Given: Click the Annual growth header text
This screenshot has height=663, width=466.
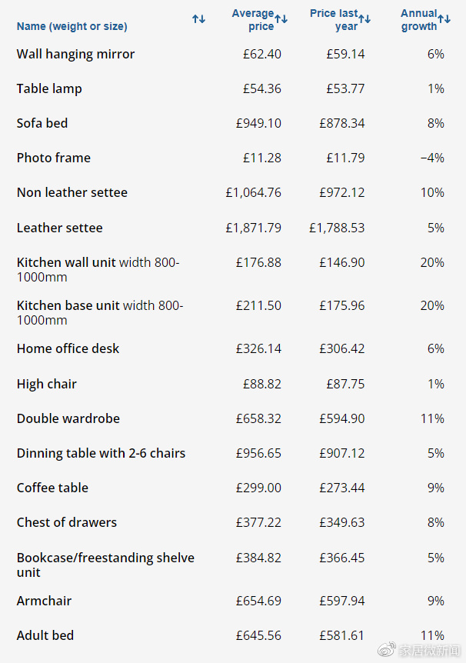Looking at the screenshot, I should click(419, 20).
